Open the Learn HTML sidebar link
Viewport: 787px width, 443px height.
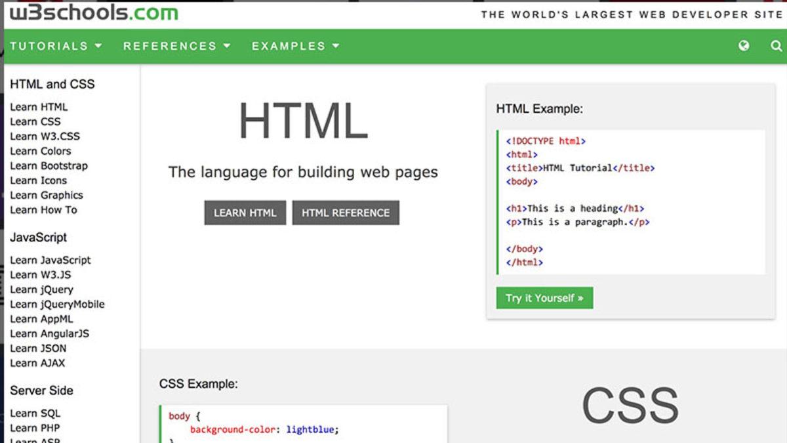pyautogui.click(x=38, y=106)
